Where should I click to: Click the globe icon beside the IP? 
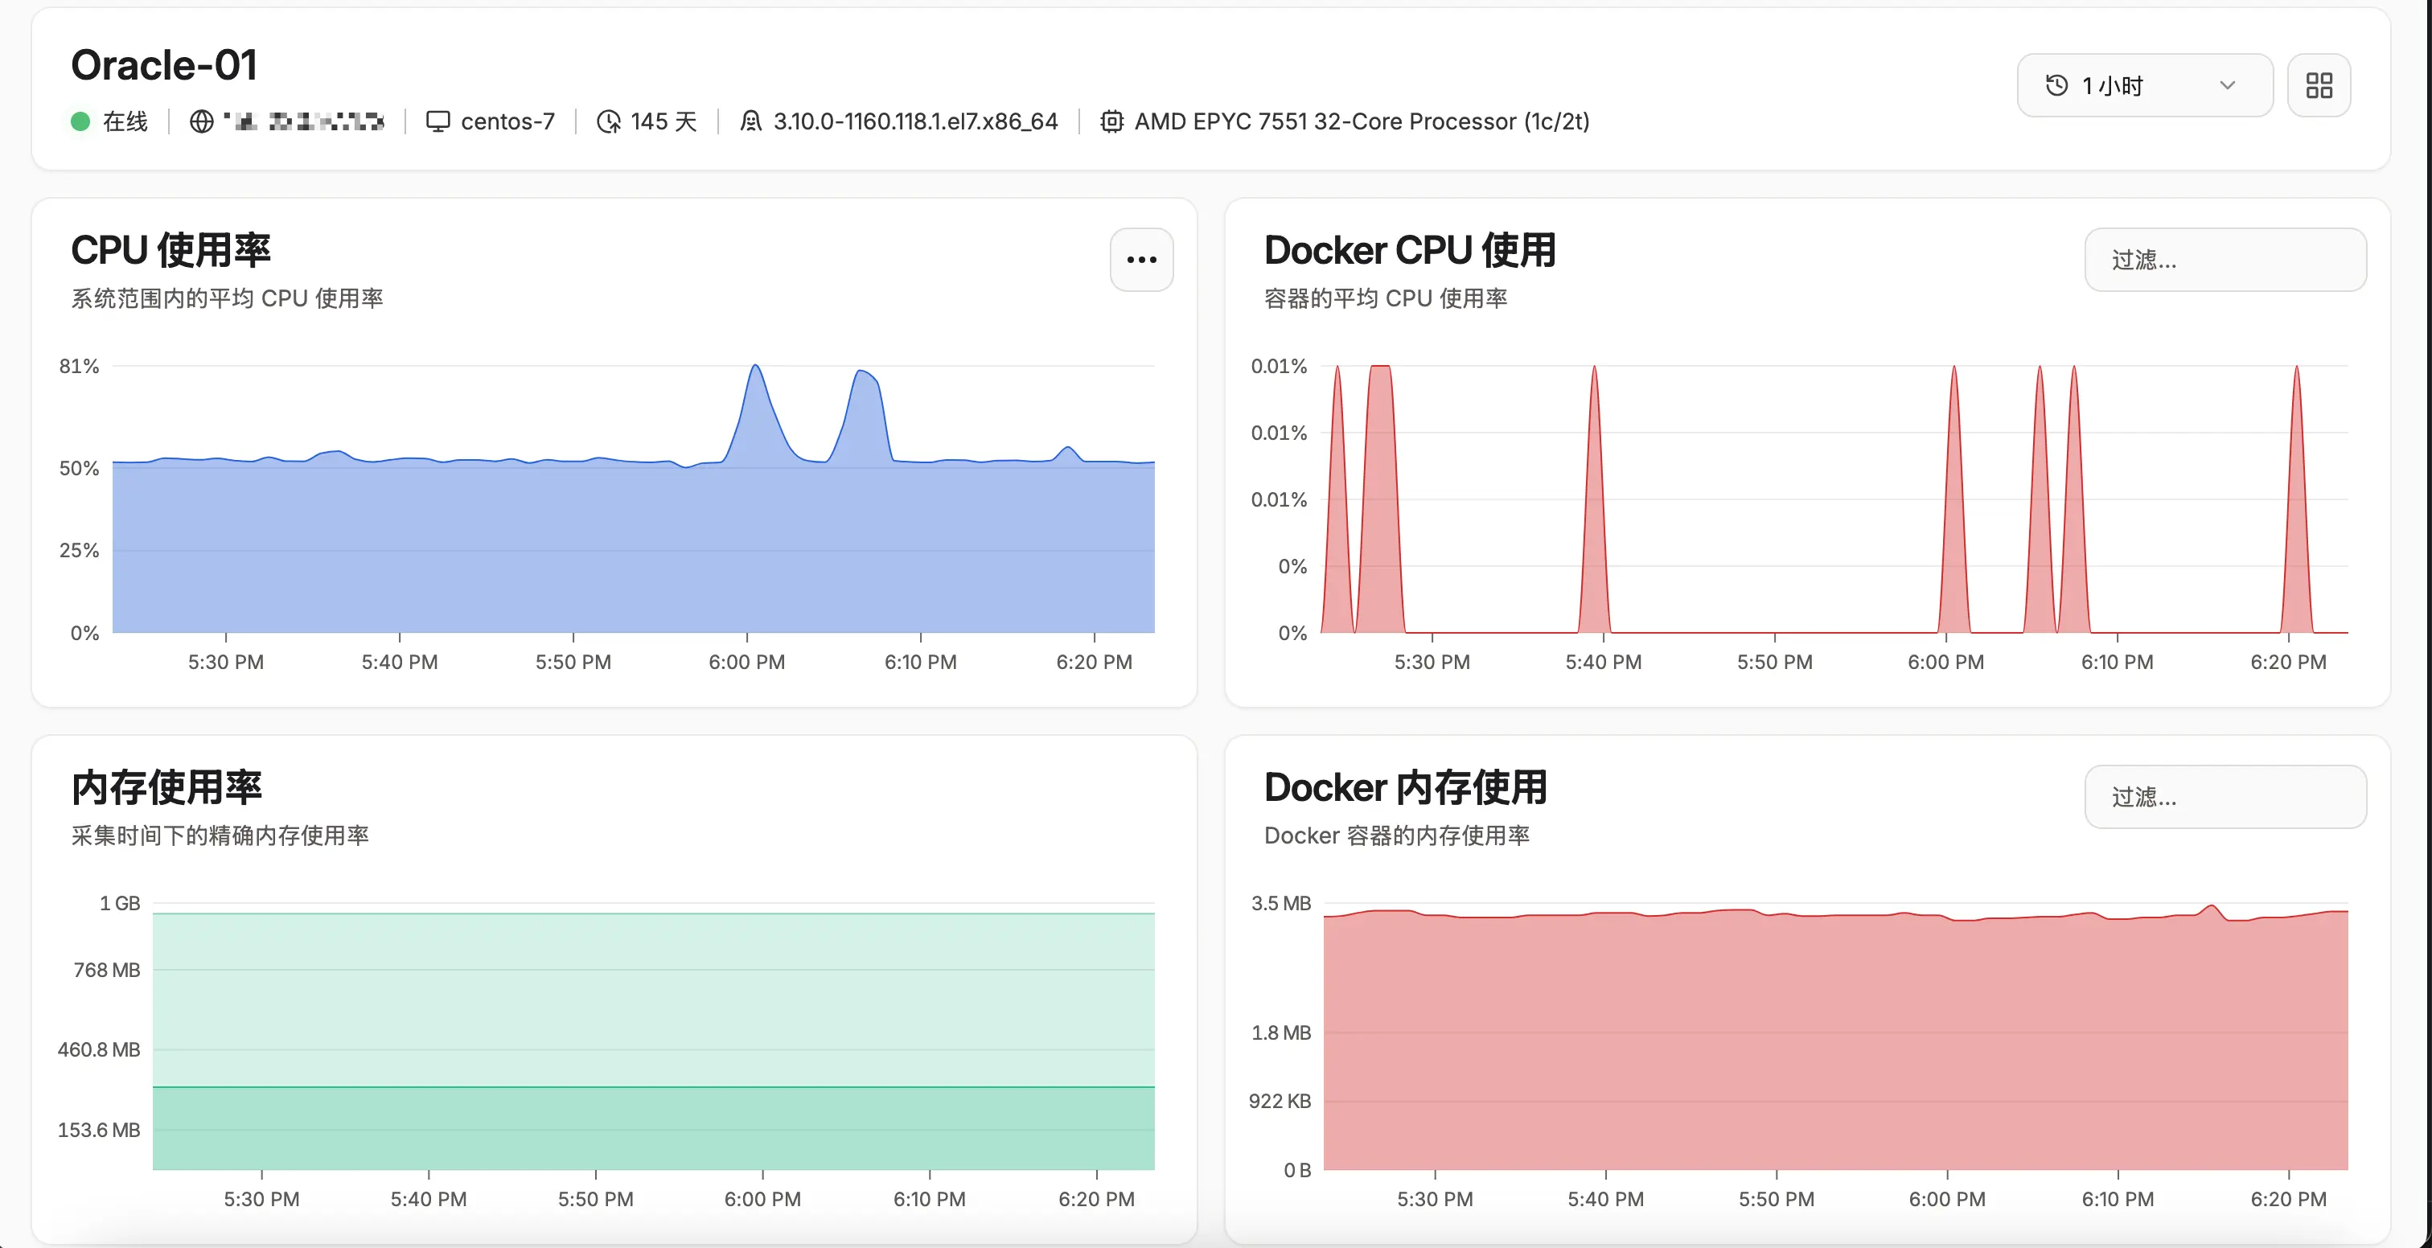click(x=201, y=121)
